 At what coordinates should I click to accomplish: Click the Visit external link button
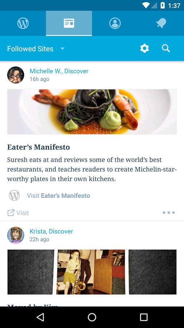pyautogui.click(x=18, y=213)
